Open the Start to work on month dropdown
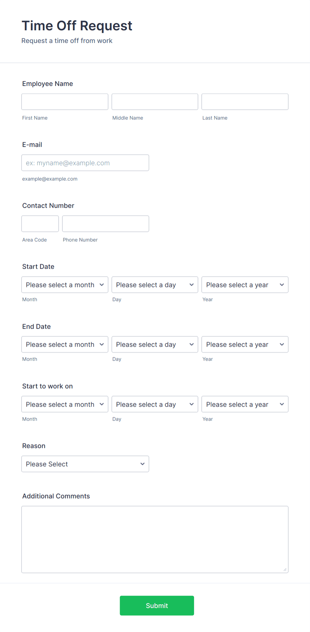This screenshot has height=632, width=310. [65, 404]
